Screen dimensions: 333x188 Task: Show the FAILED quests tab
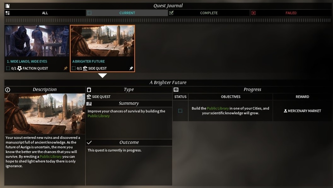click(x=291, y=13)
